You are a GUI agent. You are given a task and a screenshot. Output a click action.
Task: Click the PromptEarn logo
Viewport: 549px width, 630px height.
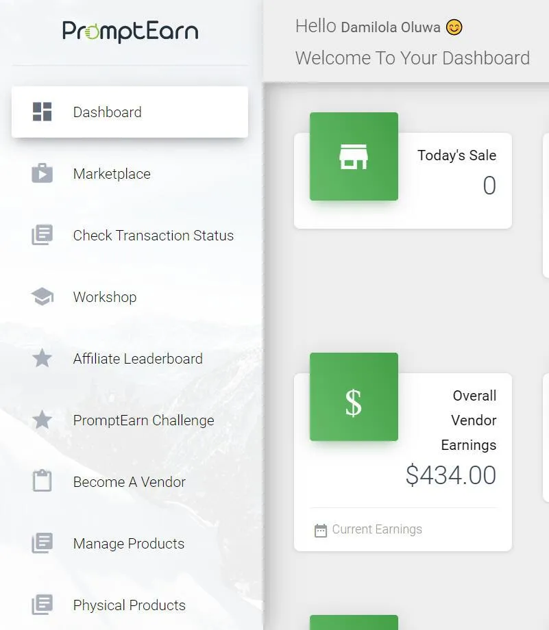tap(130, 32)
